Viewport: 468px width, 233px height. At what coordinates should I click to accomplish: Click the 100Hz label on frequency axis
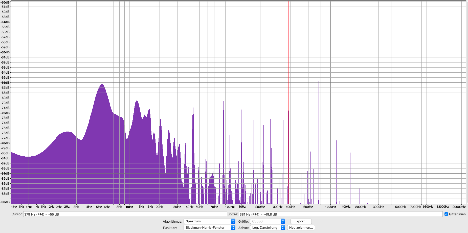(230, 207)
